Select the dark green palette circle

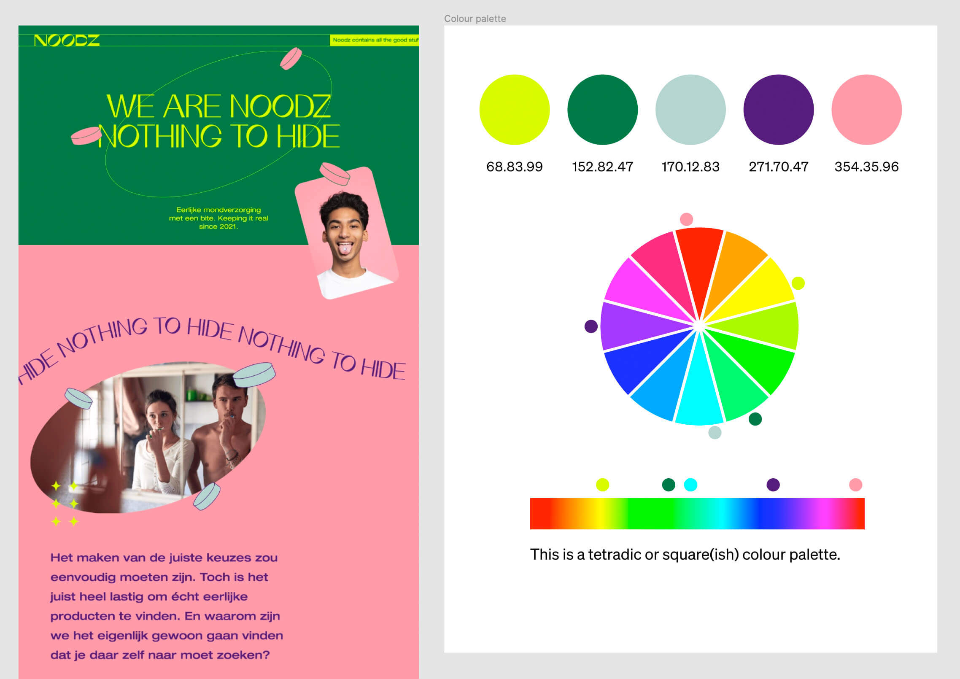tap(602, 110)
